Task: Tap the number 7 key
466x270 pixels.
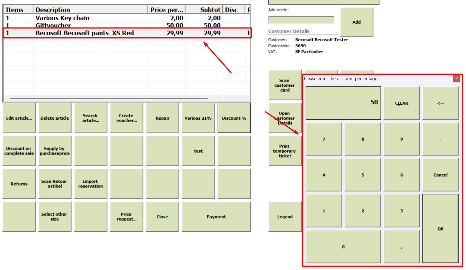Action: point(324,139)
